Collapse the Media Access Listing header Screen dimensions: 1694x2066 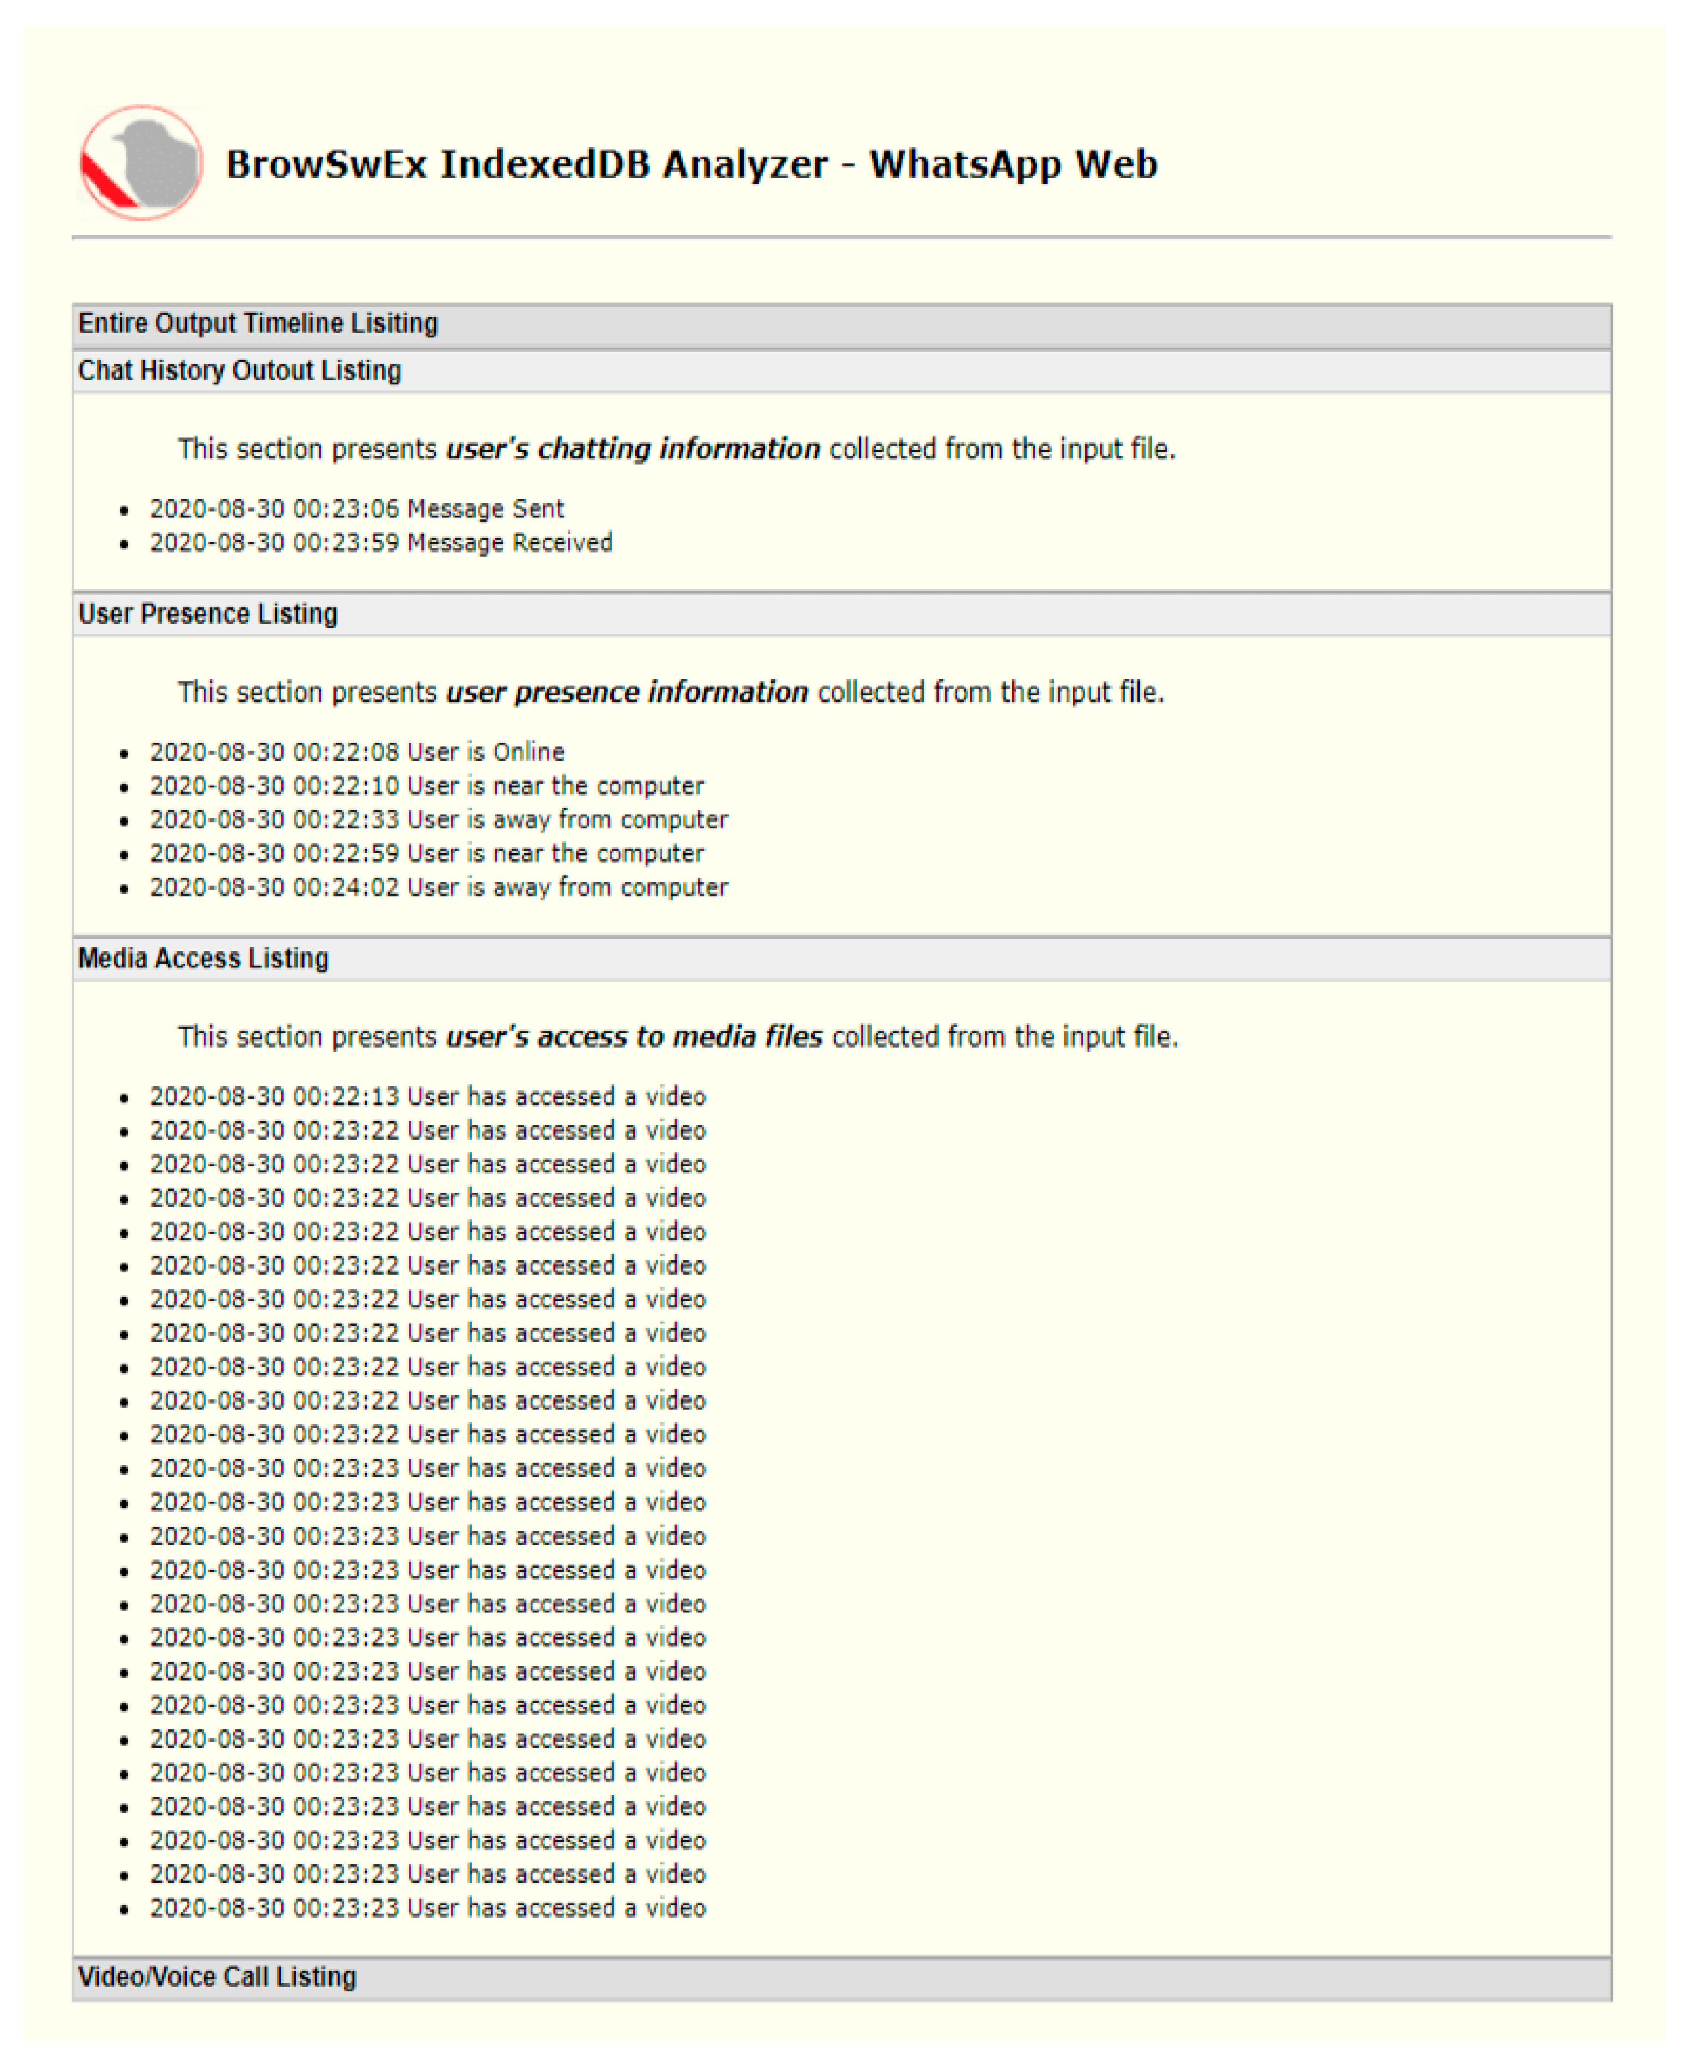click(203, 959)
